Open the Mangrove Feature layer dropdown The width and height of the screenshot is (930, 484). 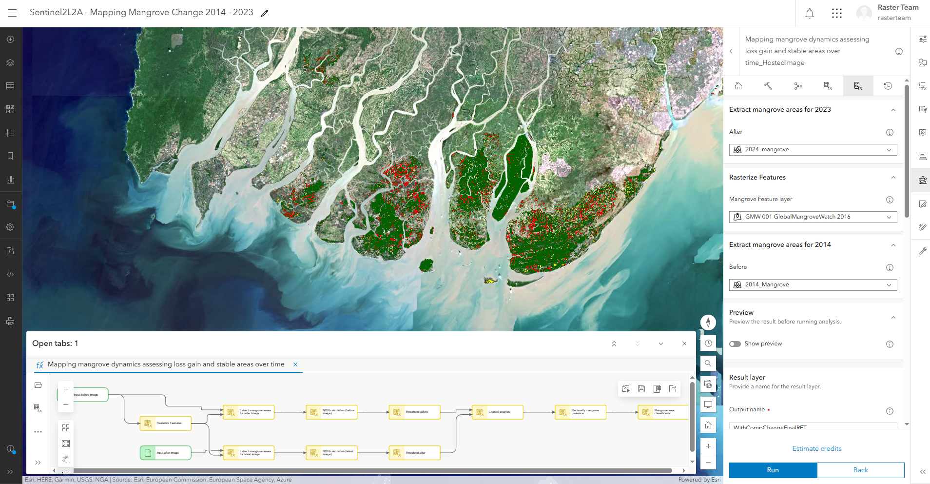click(813, 217)
